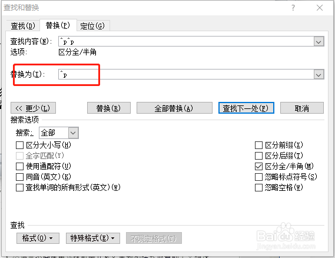
Task: Click the 全部替换(A) button
Action: click(x=174, y=108)
